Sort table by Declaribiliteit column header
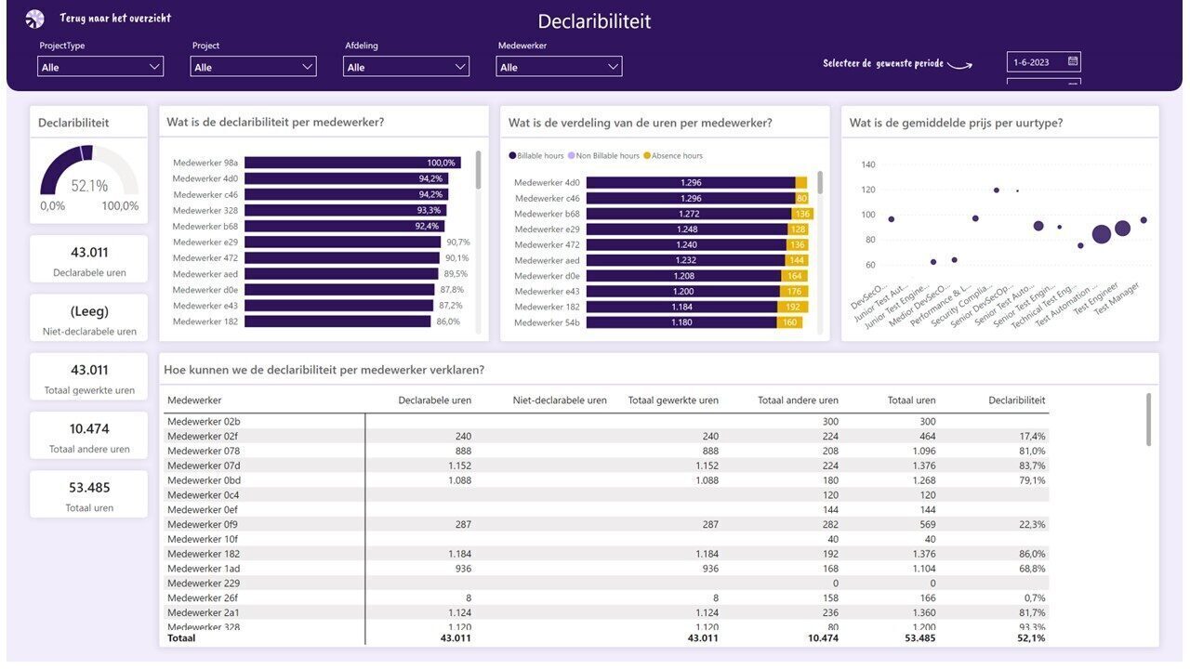1190x669 pixels. [x=1016, y=400]
